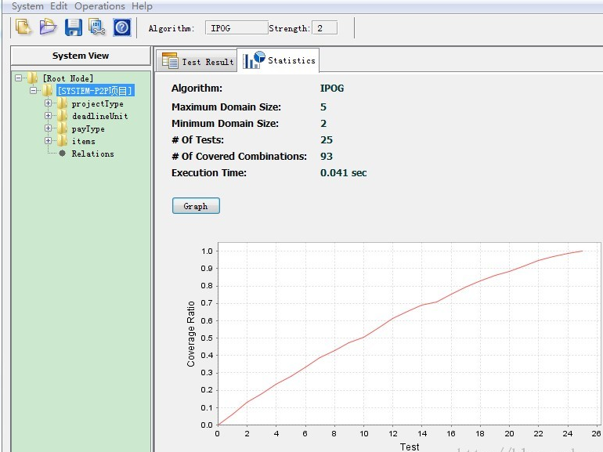This screenshot has width=603, height=452.
Task: Collapse the Root Node tree
Action: coord(18,78)
